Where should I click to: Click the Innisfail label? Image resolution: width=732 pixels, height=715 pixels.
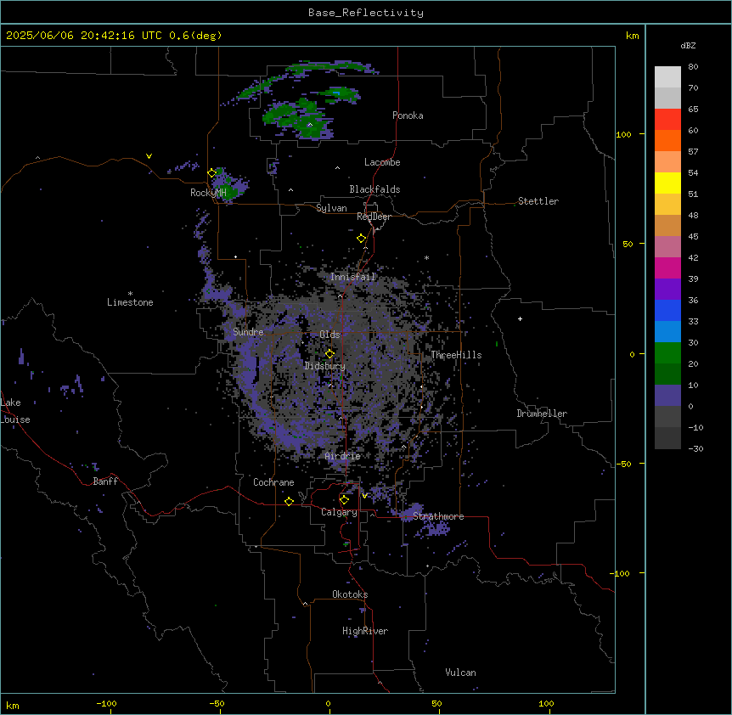pos(352,277)
